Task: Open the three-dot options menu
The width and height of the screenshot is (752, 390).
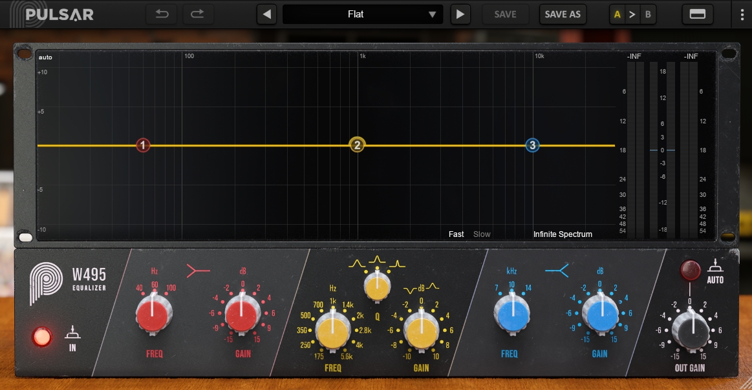Action: click(742, 14)
